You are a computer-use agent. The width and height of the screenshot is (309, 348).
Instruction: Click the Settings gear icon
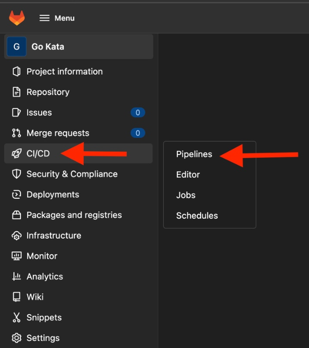point(16,338)
